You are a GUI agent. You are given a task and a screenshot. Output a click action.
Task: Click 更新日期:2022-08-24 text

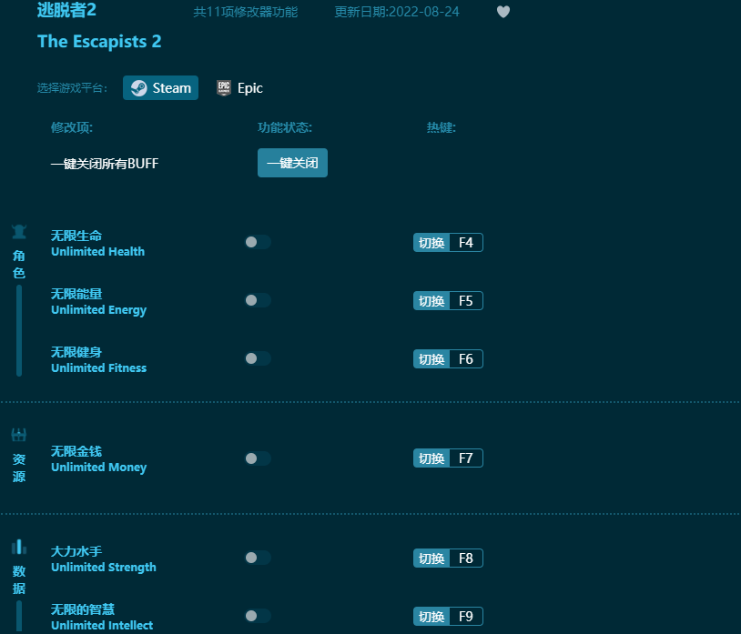pyautogui.click(x=397, y=12)
